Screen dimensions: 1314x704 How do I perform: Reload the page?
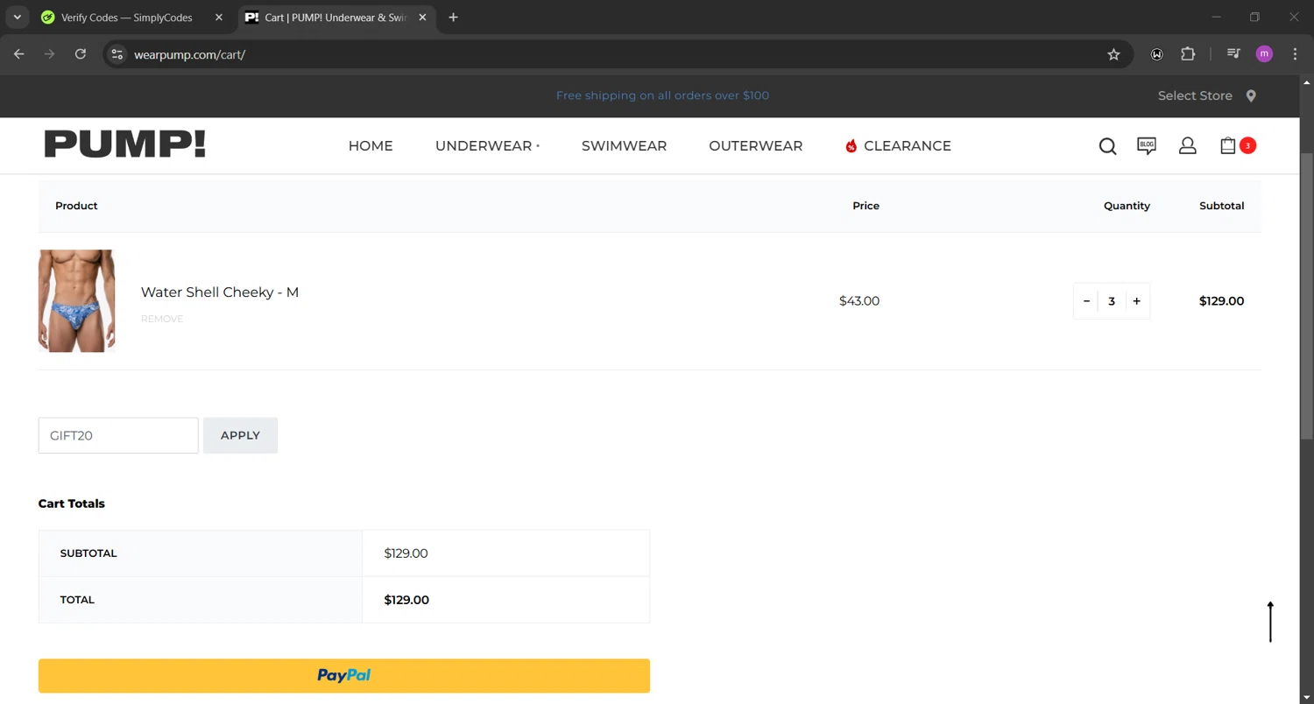[x=81, y=54]
